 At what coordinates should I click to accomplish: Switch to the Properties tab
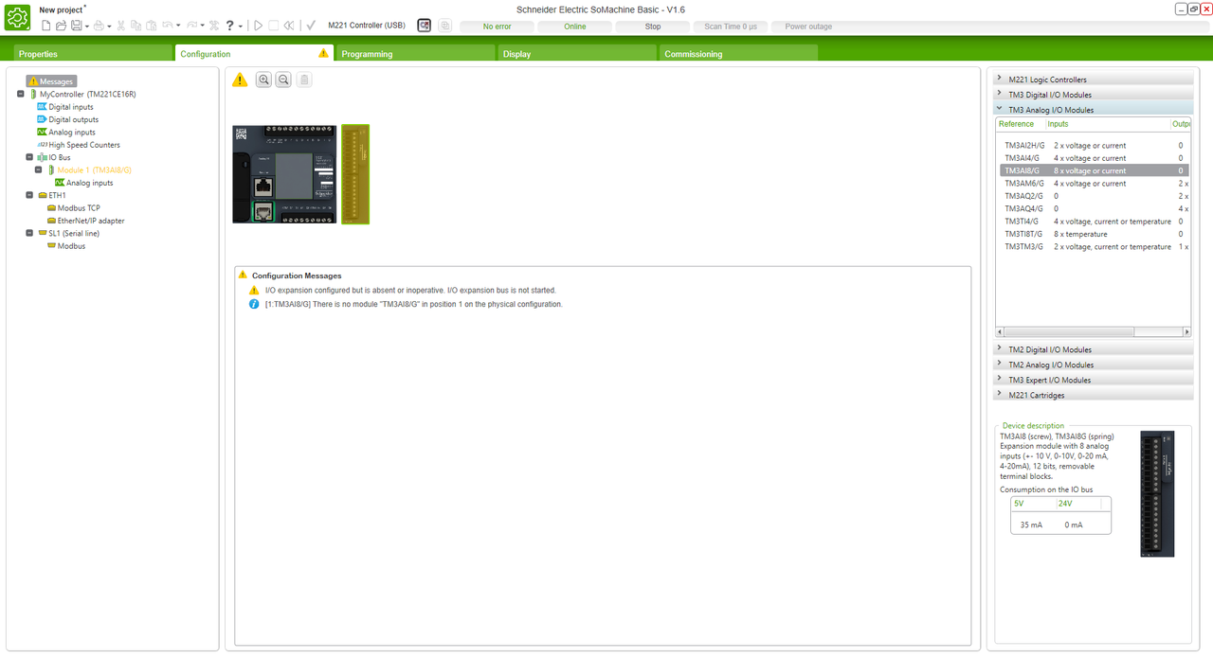tap(93, 54)
